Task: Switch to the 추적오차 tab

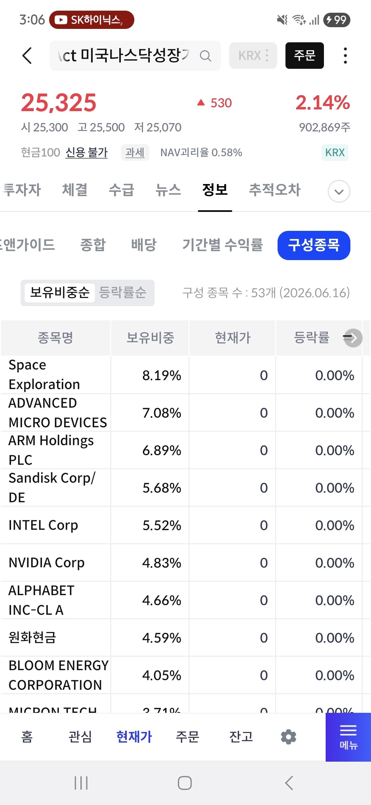Action: click(x=275, y=190)
